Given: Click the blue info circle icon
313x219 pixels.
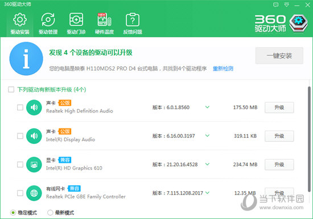Looking at the screenshot, I should (26, 59).
